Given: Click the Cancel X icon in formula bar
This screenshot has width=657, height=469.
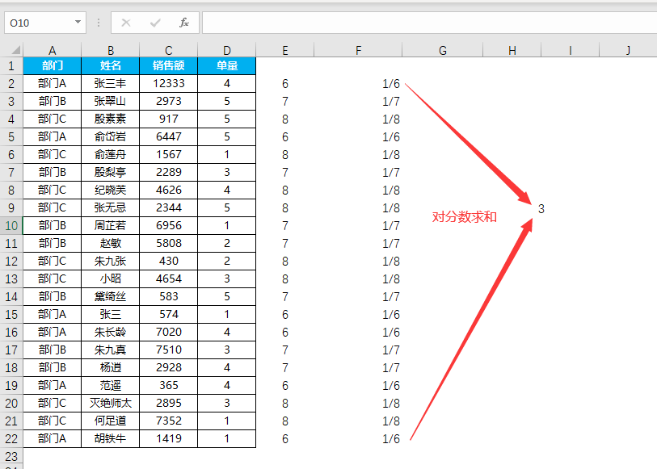Looking at the screenshot, I should click(126, 23).
